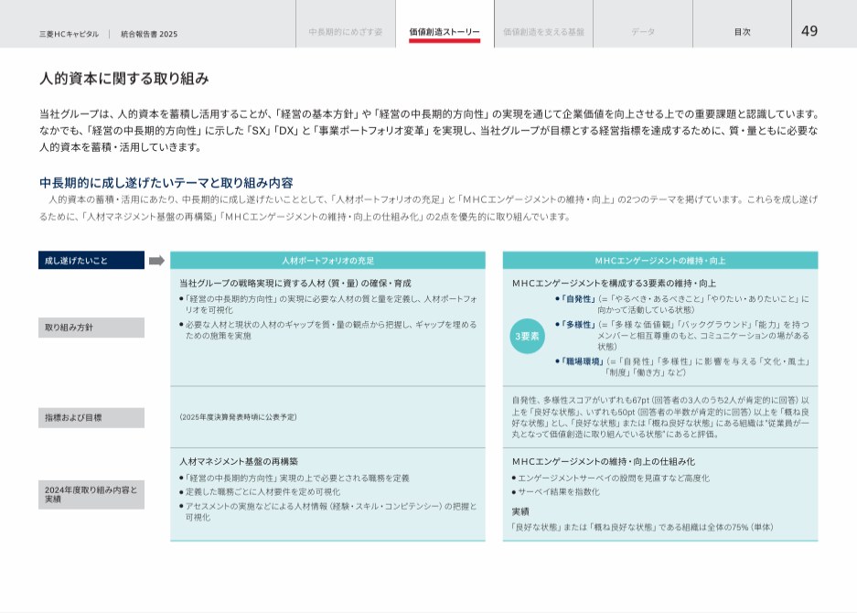Open the 目次 table of contents tab
The height and width of the screenshot is (613, 857).
click(x=742, y=32)
